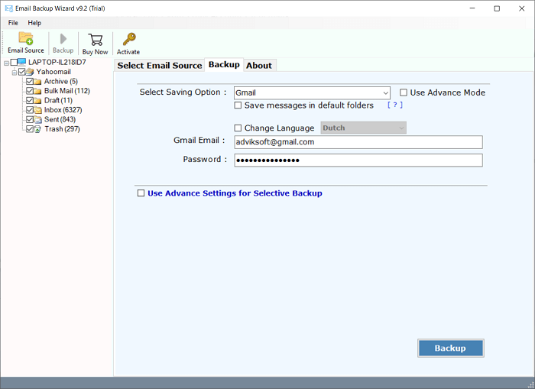Click the Draft folder icon
Screen dimensions: 535x389
37,101
